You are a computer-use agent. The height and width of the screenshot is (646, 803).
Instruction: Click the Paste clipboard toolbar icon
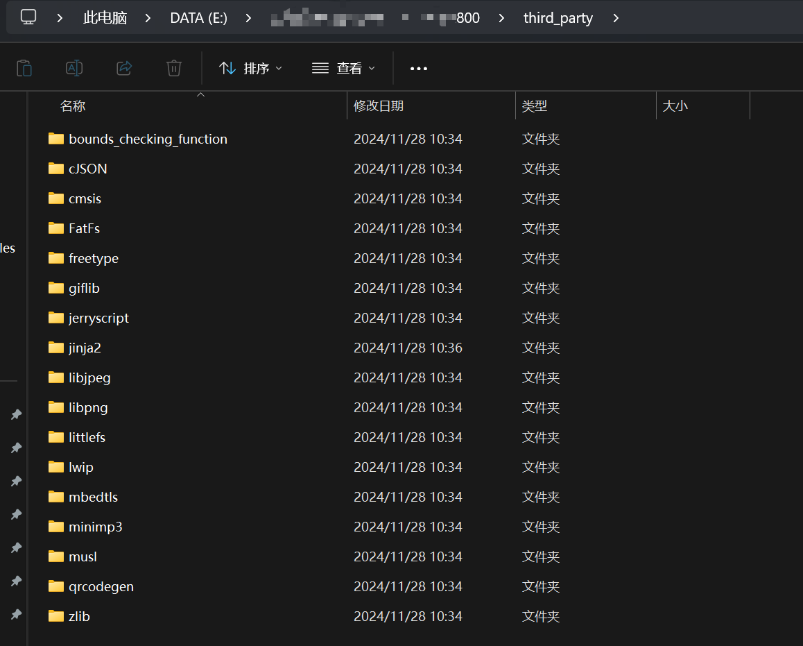(24, 68)
